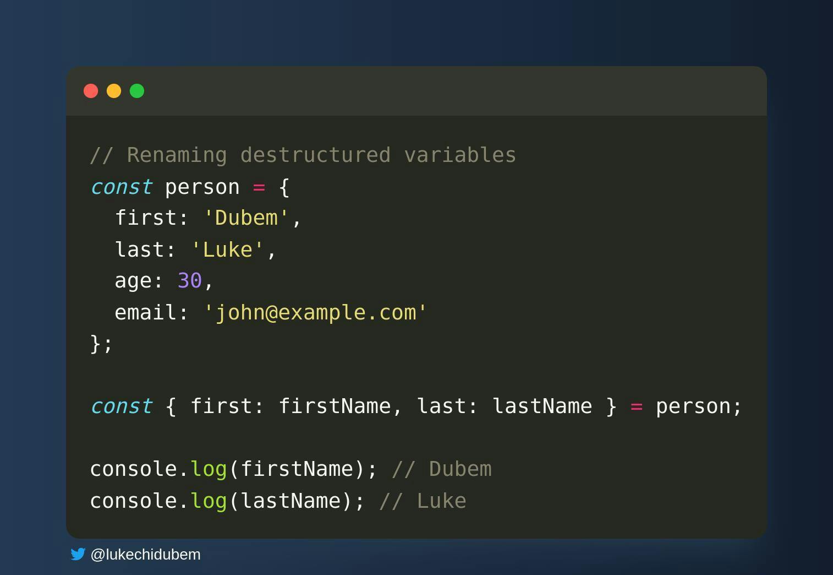
Task: Click 'log' in console.log(lastName)
Action: tap(209, 502)
